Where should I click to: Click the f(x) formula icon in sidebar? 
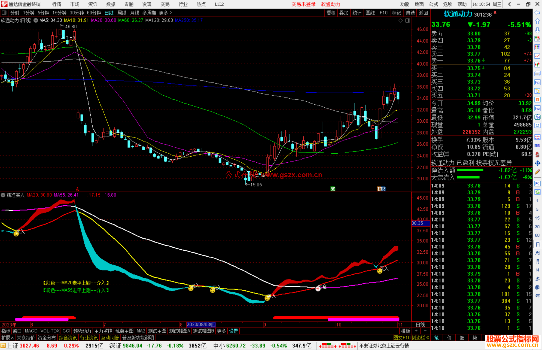tap(537, 117)
